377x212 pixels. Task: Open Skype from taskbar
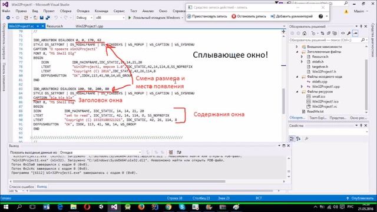tap(182, 207)
